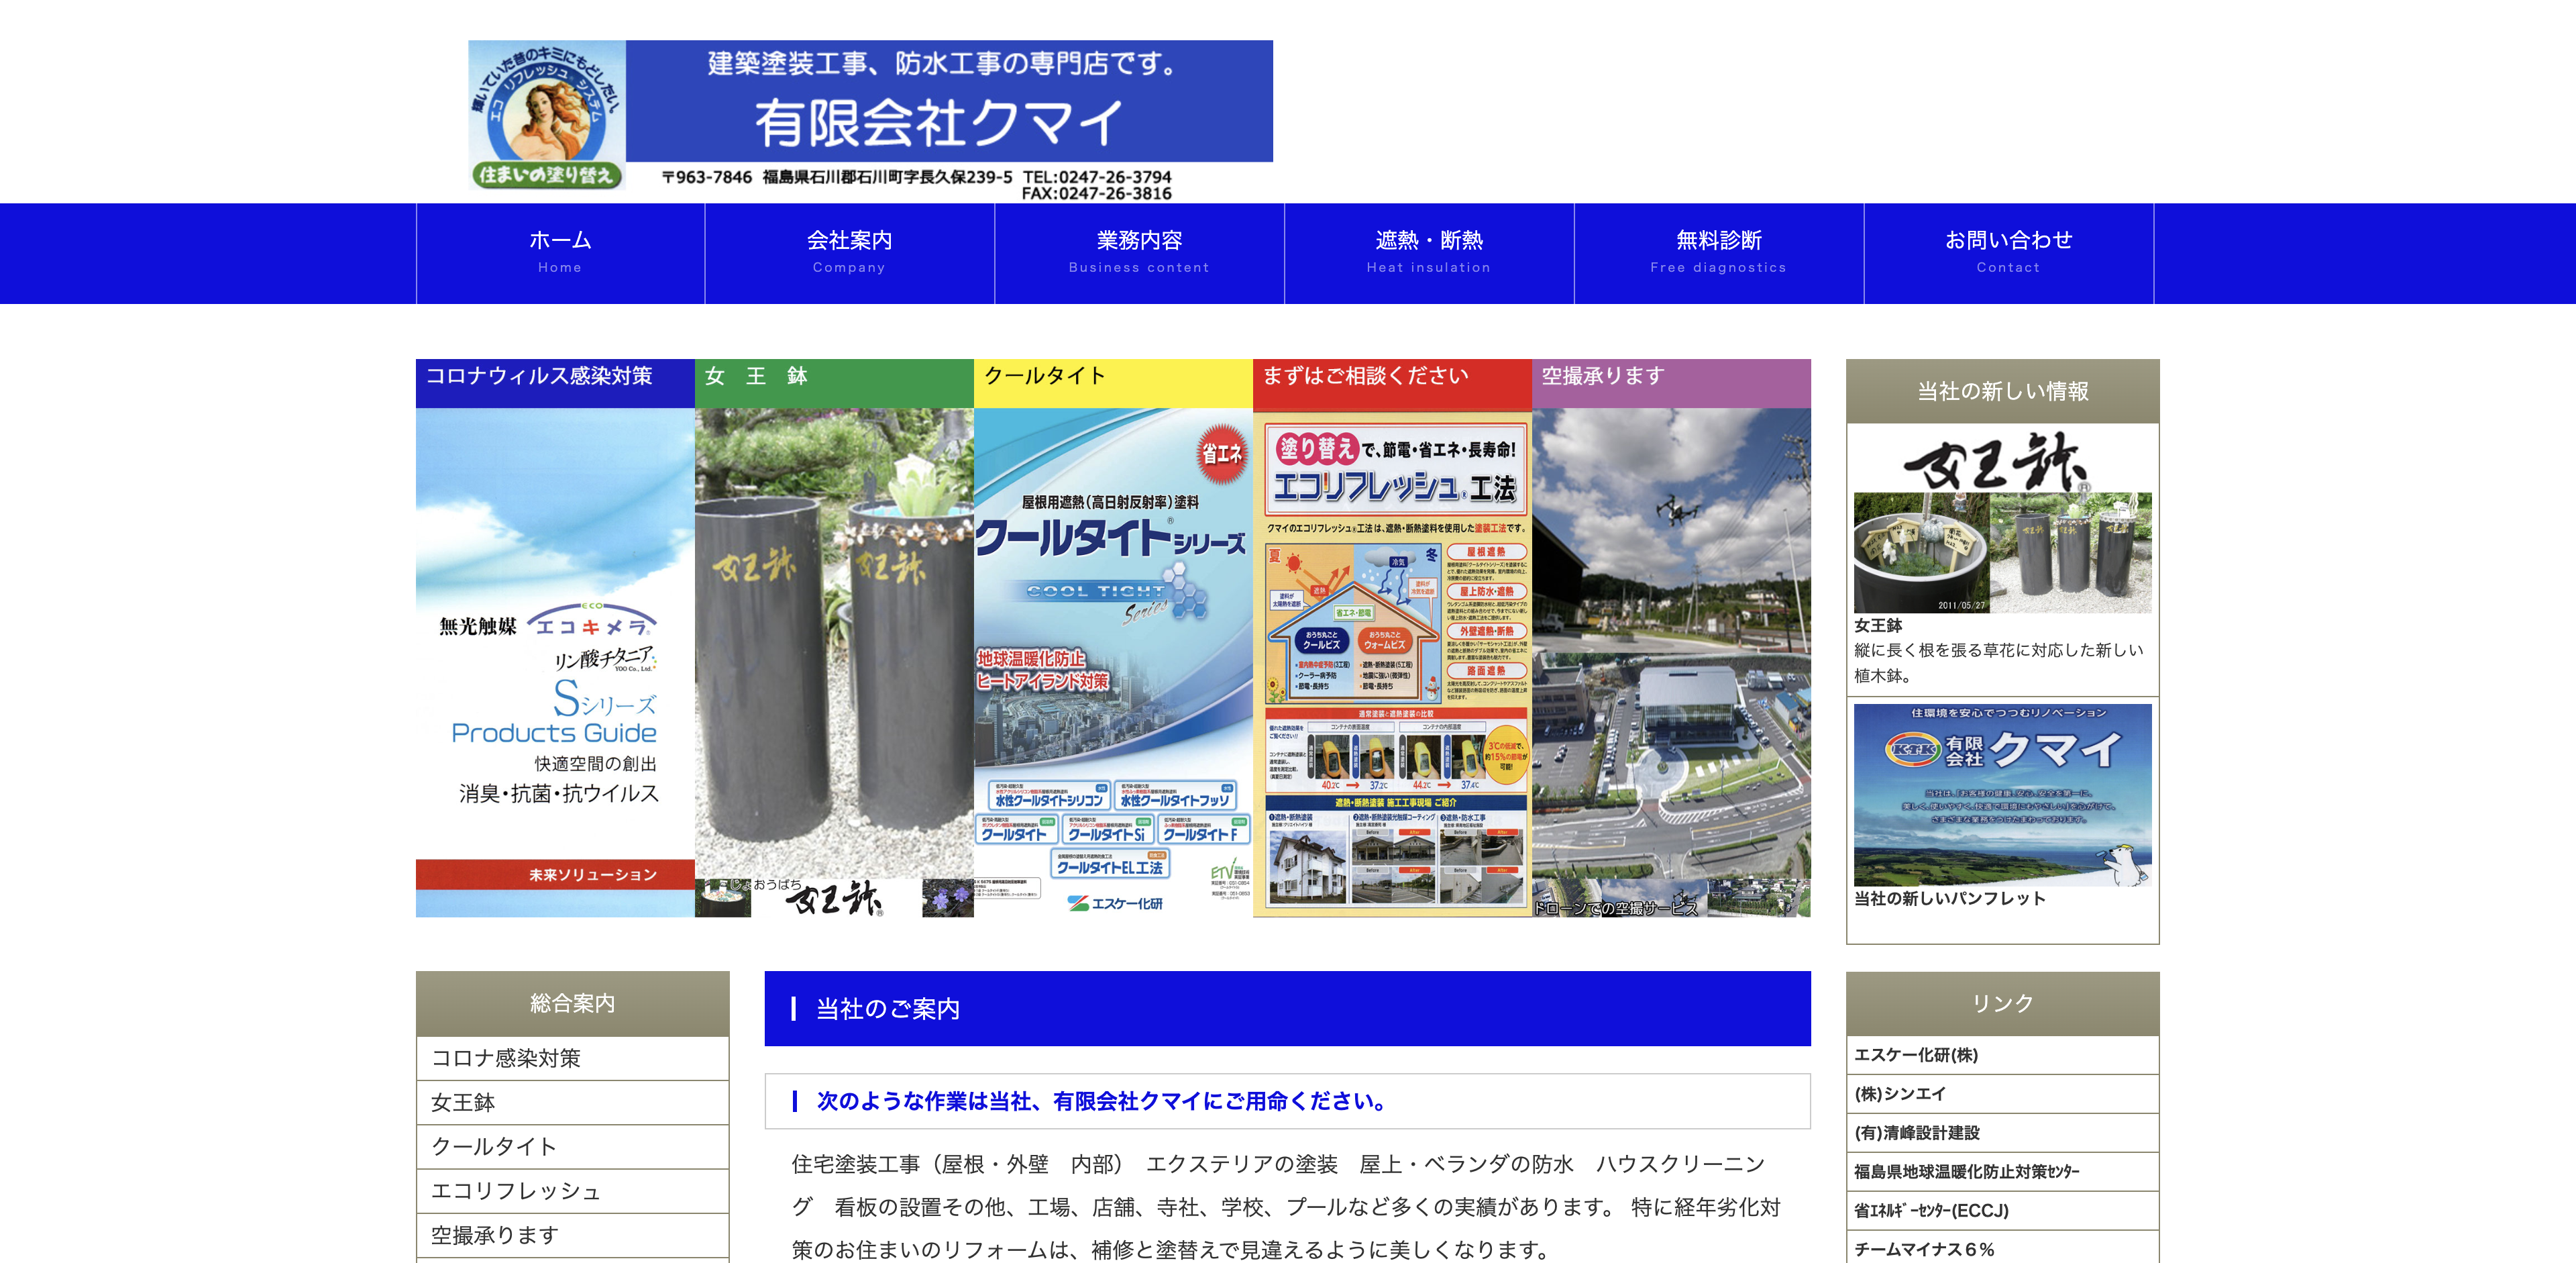Click the TEL:0247-26-3794 phone number

(1096, 177)
